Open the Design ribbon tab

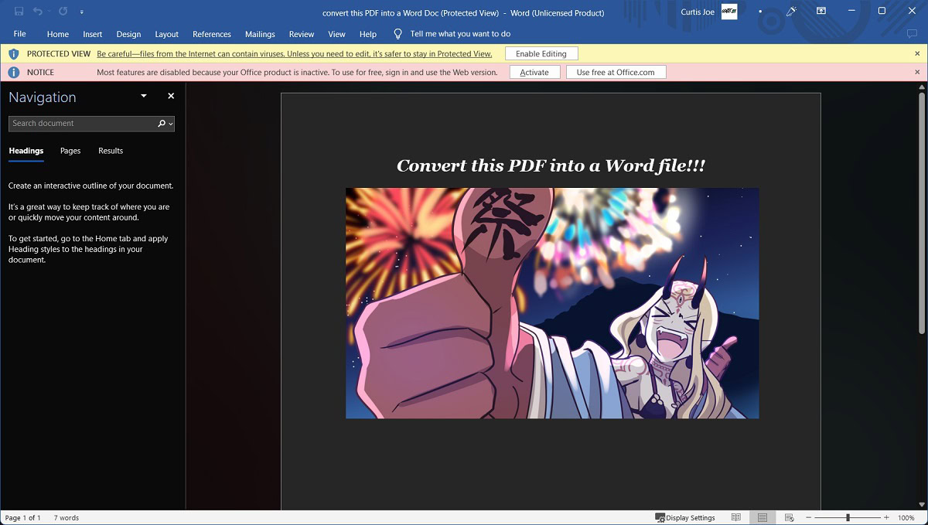(x=128, y=34)
